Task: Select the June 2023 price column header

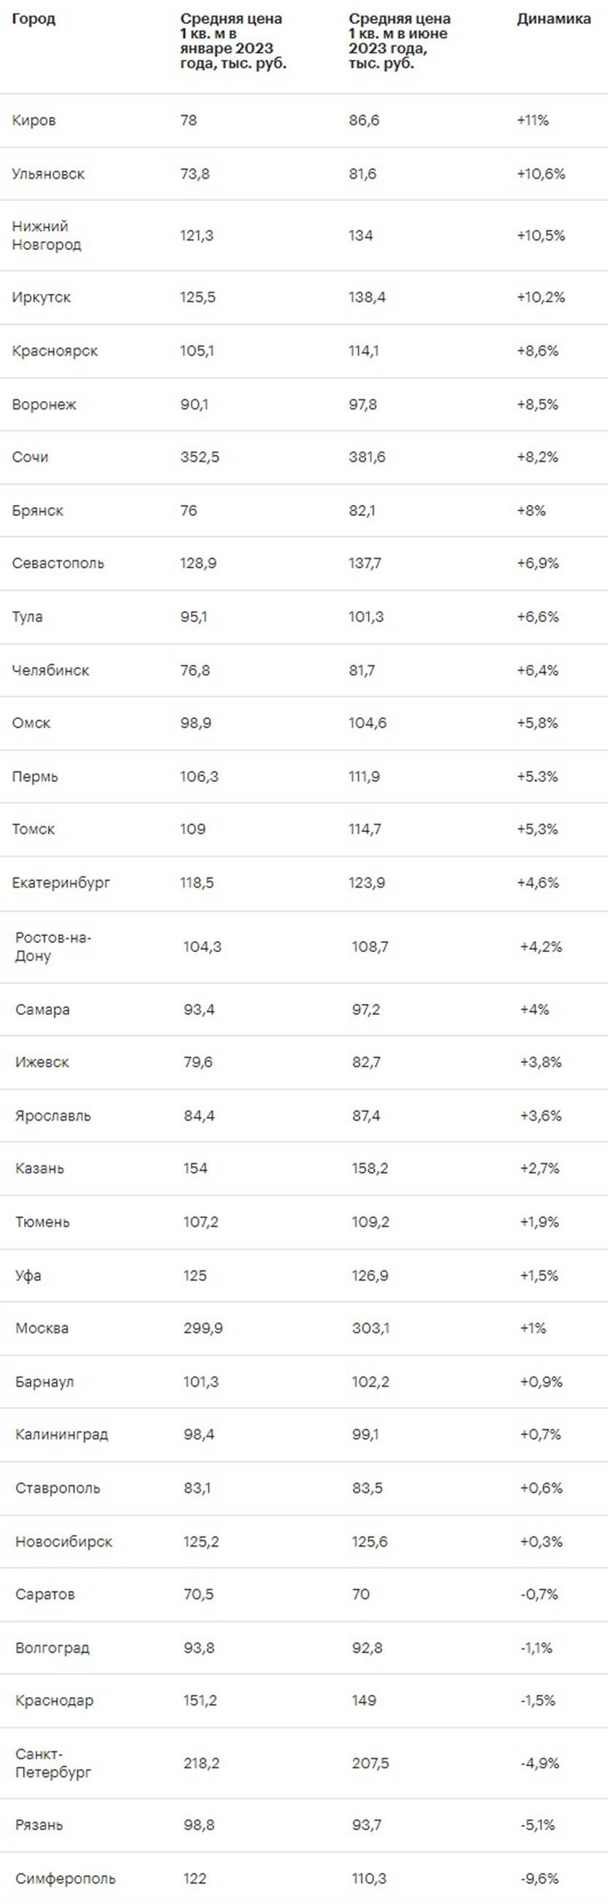Action: (x=400, y=41)
